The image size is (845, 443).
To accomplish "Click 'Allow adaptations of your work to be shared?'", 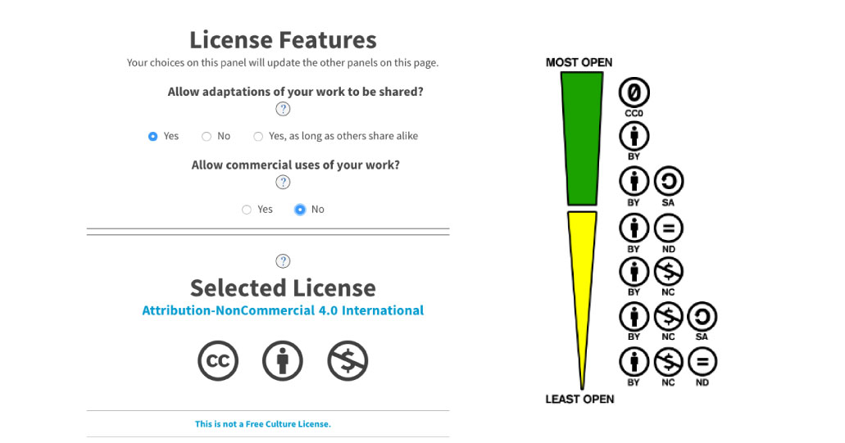I will (295, 92).
